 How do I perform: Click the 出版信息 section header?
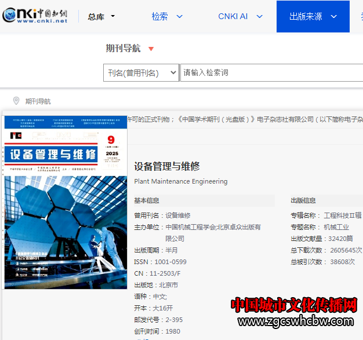click(x=303, y=200)
